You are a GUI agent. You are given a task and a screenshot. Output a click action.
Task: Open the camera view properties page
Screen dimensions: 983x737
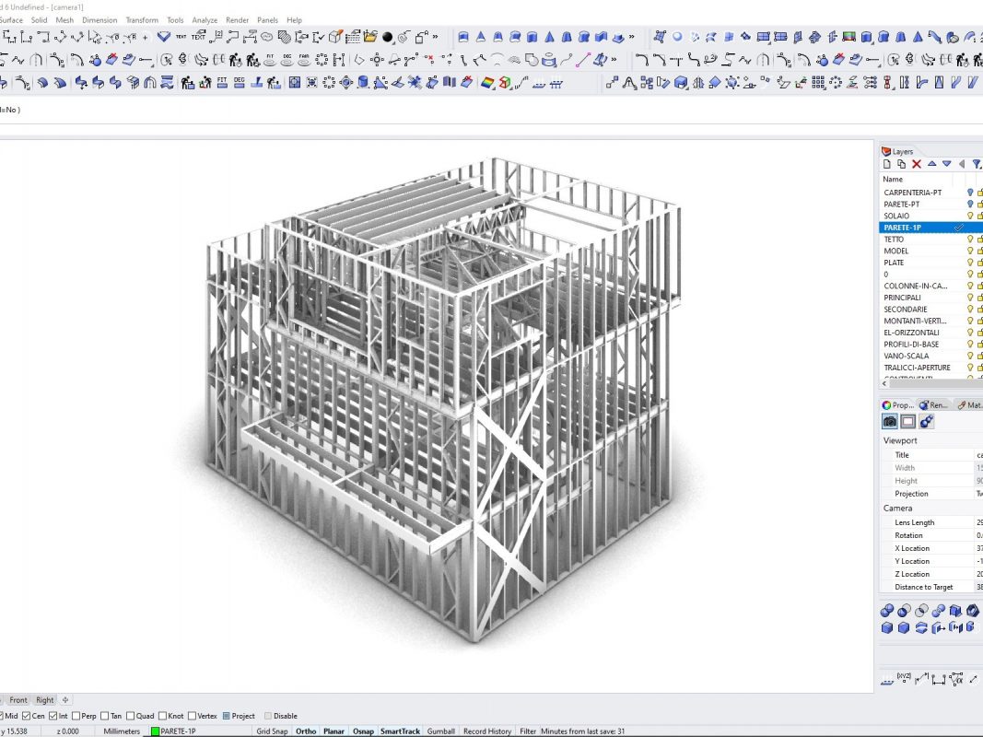[890, 422]
